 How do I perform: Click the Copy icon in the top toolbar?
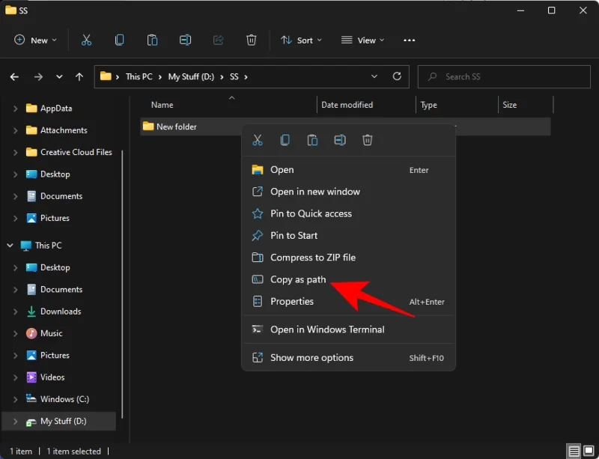119,40
